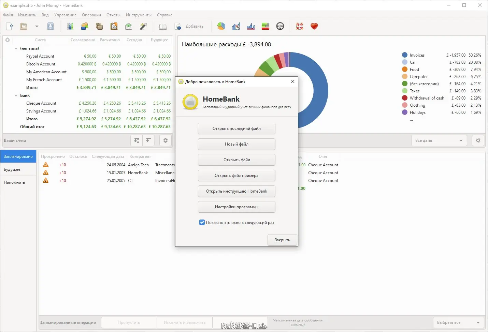Viewport: 488px width, 332px height.
Task: Click the new file toolbar icon
Action: [x=10, y=26]
